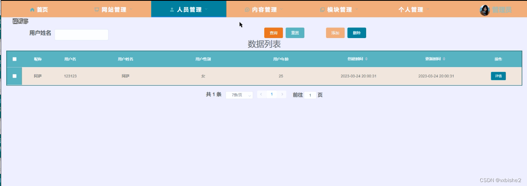Click the person icon beside 人员管理
The image size is (527, 186).
point(172,10)
